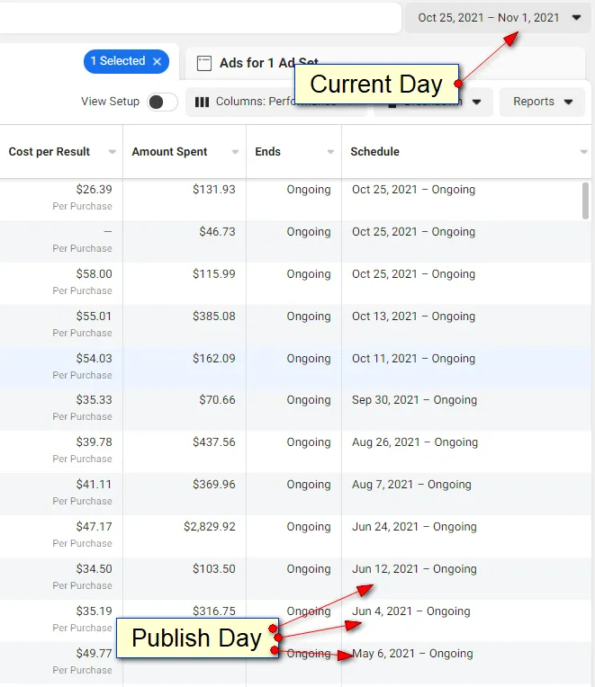This screenshot has width=595, height=687.
Task: Select the $131.93 amount spent cell
Action: [x=214, y=190]
